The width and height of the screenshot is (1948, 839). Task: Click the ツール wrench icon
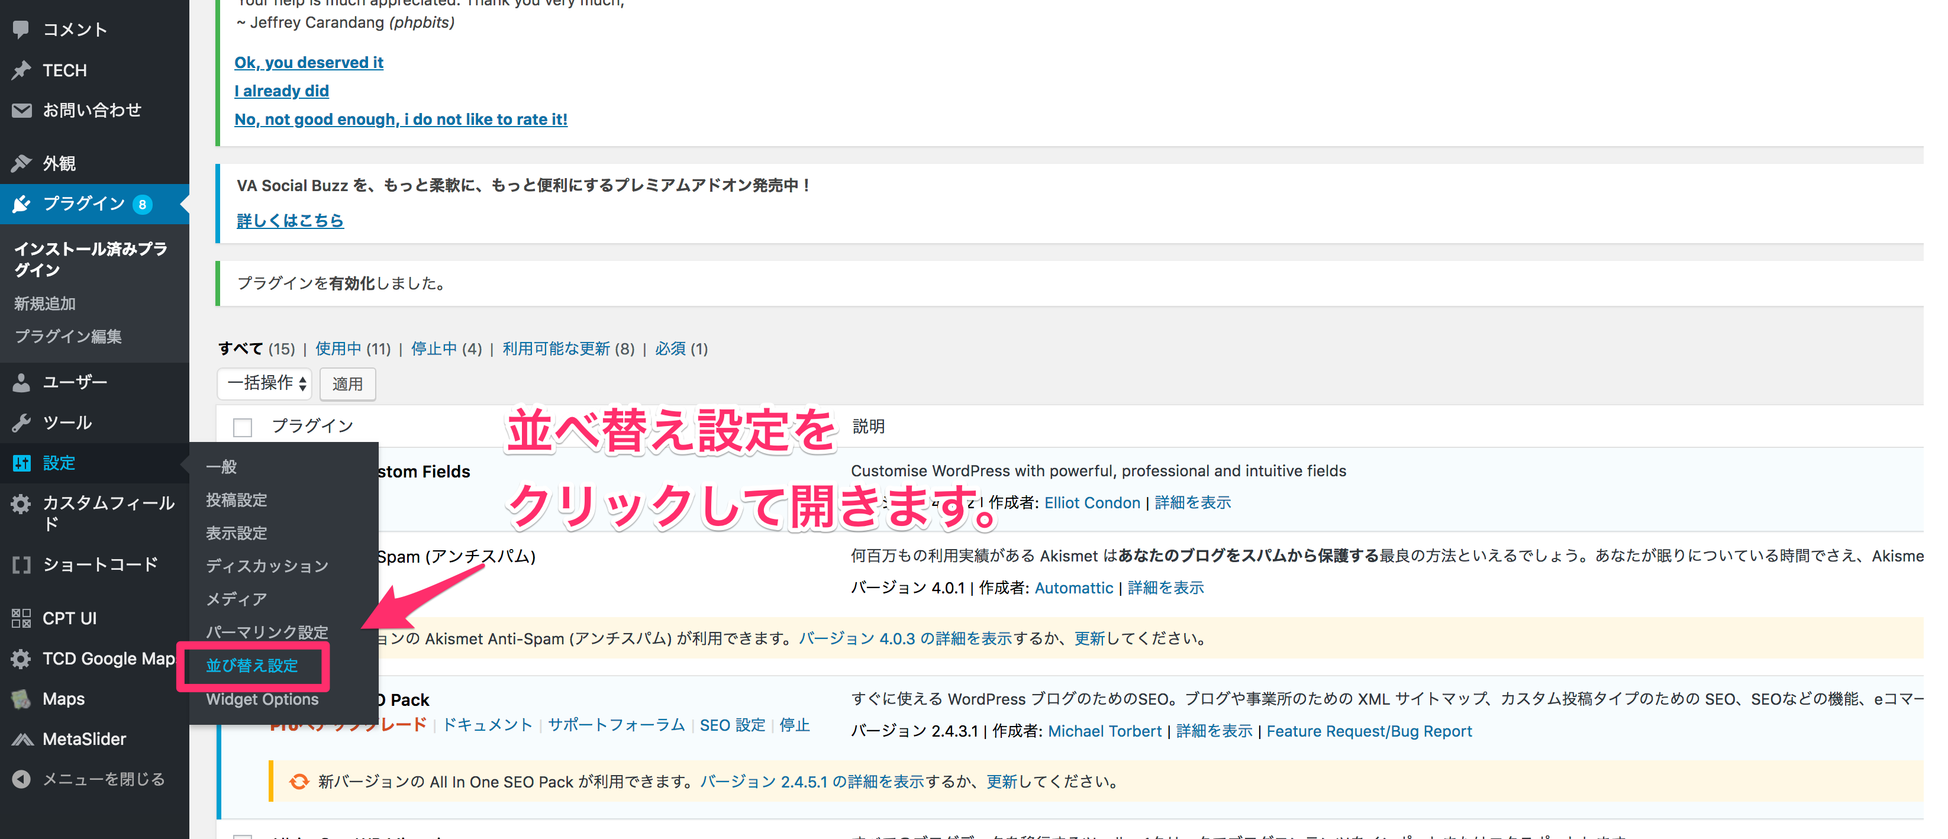pyautogui.click(x=21, y=422)
